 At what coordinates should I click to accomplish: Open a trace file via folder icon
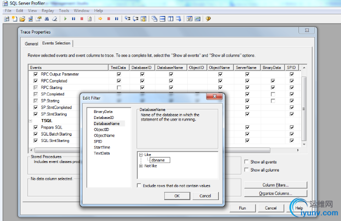pyautogui.click(x=23, y=19)
